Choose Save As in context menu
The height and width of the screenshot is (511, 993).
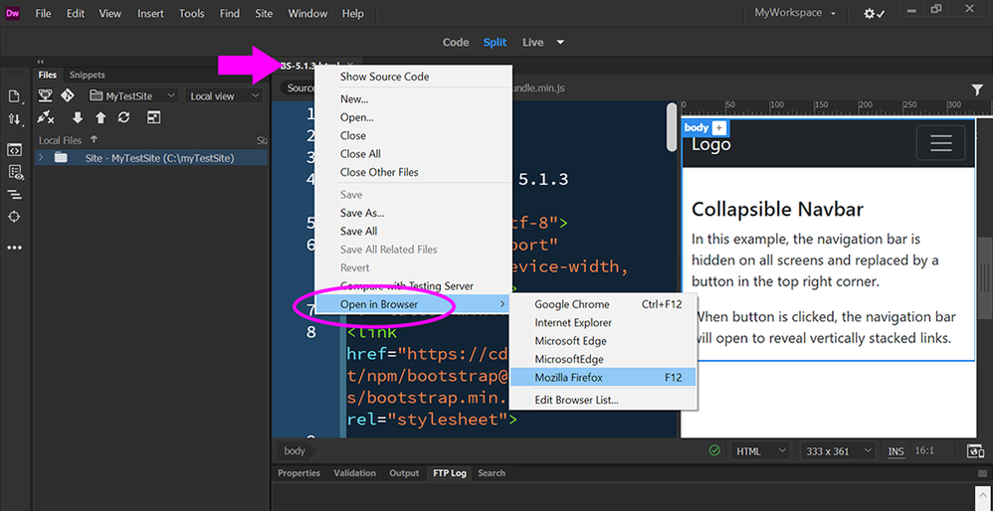pyautogui.click(x=362, y=213)
